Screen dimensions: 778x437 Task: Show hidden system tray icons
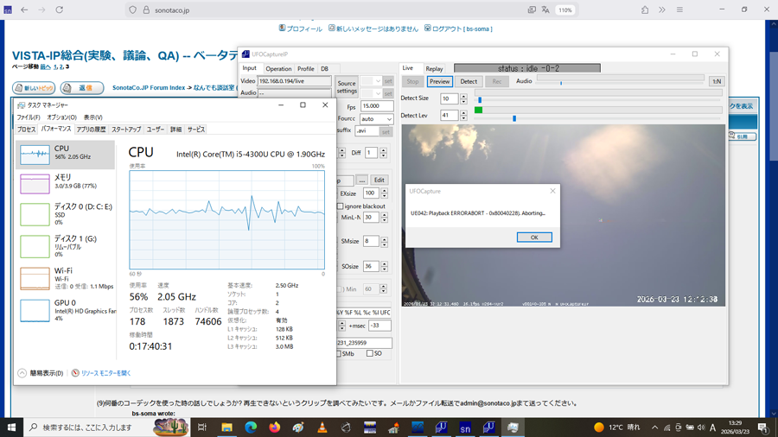655,427
